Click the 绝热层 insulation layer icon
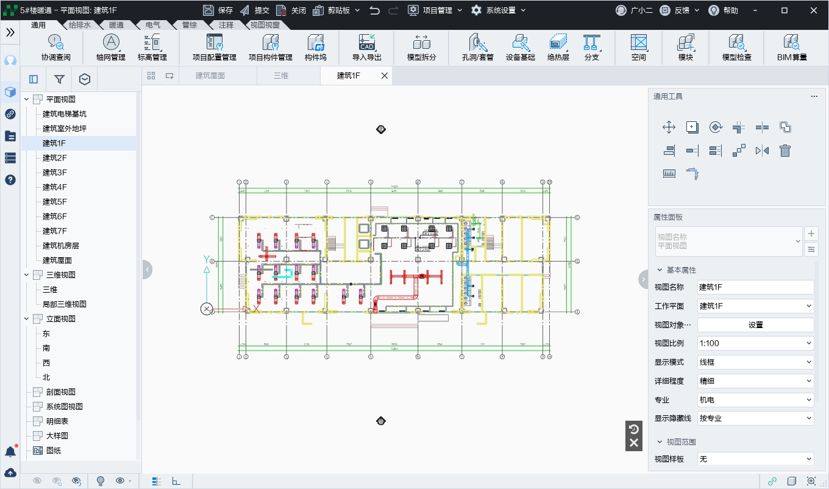The image size is (829, 489). click(x=558, y=43)
